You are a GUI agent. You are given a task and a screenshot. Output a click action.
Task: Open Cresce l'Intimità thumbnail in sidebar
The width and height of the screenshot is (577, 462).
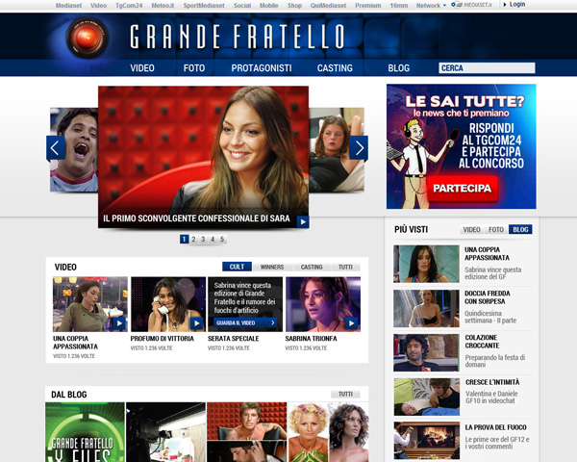point(426,397)
